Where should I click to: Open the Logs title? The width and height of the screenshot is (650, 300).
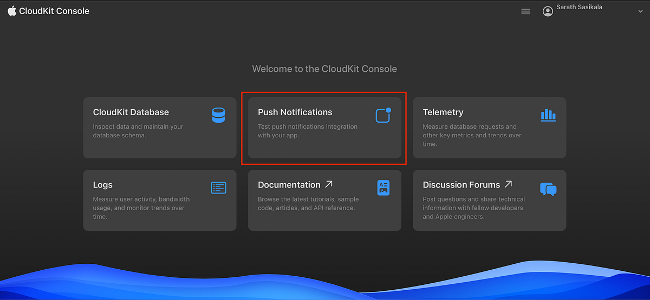coord(103,185)
